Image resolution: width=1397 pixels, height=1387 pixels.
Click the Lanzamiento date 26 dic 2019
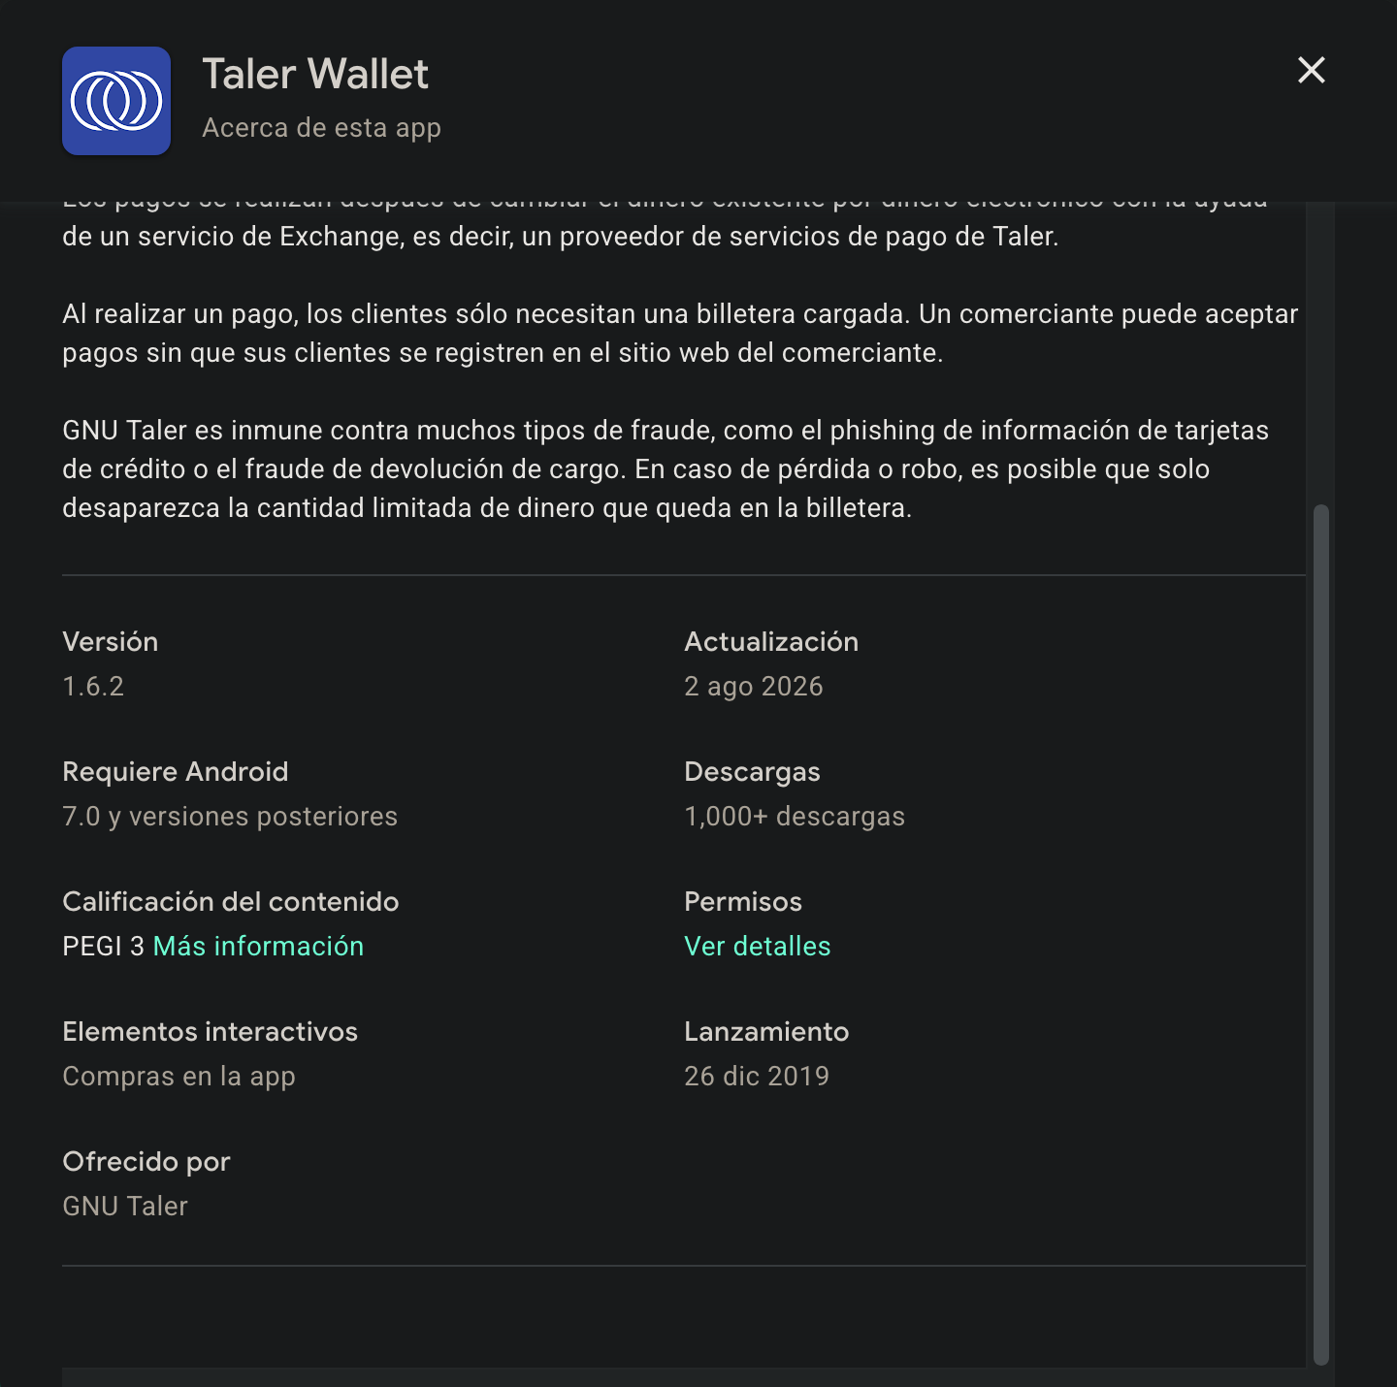[757, 1076]
